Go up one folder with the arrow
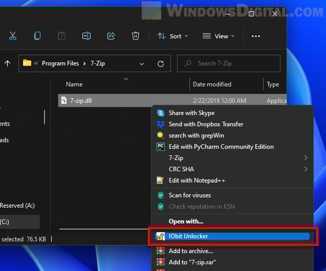The height and width of the screenshot is (271, 326). (x=8, y=63)
